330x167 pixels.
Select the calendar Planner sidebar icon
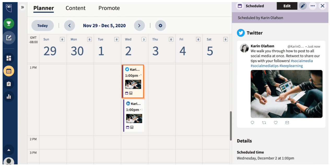pos(9,71)
